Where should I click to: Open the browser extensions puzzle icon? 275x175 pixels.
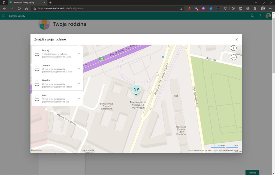tap(226, 9)
